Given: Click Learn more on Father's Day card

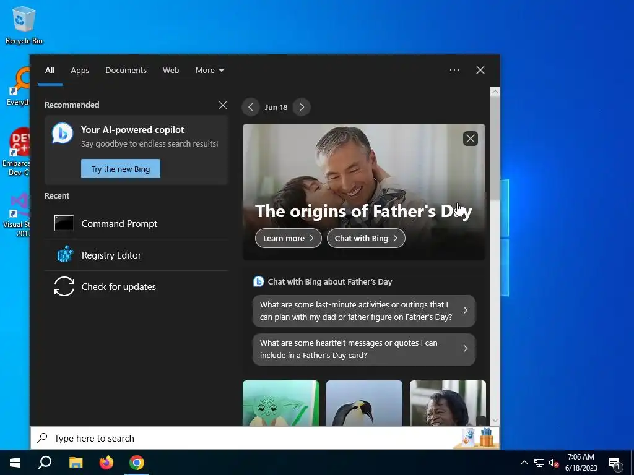Looking at the screenshot, I should click(x=289, y=238).
